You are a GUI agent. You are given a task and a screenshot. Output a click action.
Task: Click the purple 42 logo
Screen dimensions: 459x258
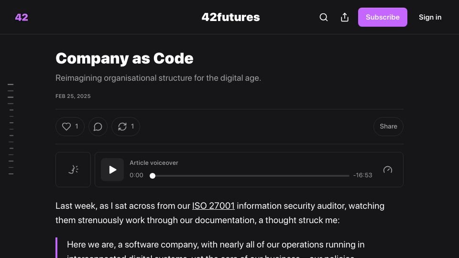coord(22,17)
